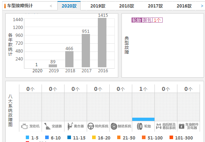The height and width of the screenshot is (142, 205).
Task: Click the gearbox (变速器) icon
Action: 47,126
